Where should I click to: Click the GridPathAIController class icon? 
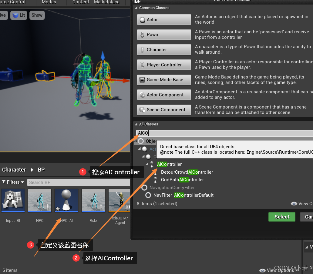point(156,180)
